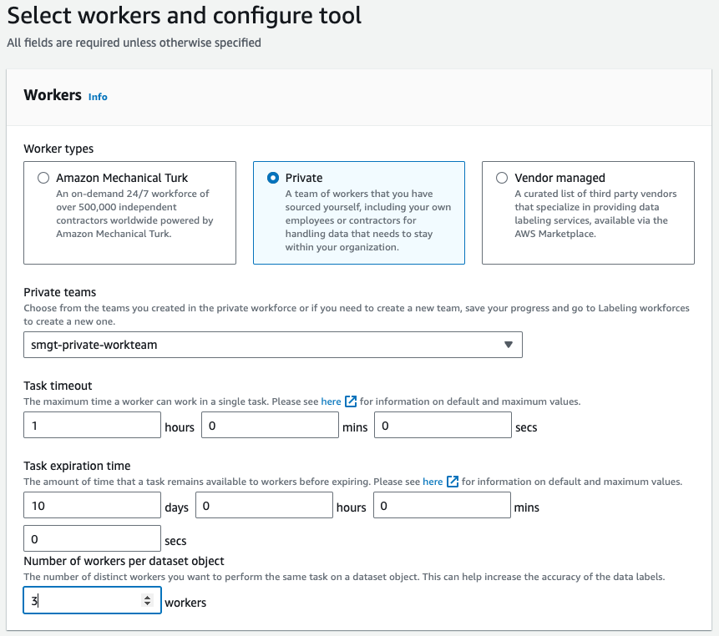Focus the Task timeout hours field

click(92, 426)
